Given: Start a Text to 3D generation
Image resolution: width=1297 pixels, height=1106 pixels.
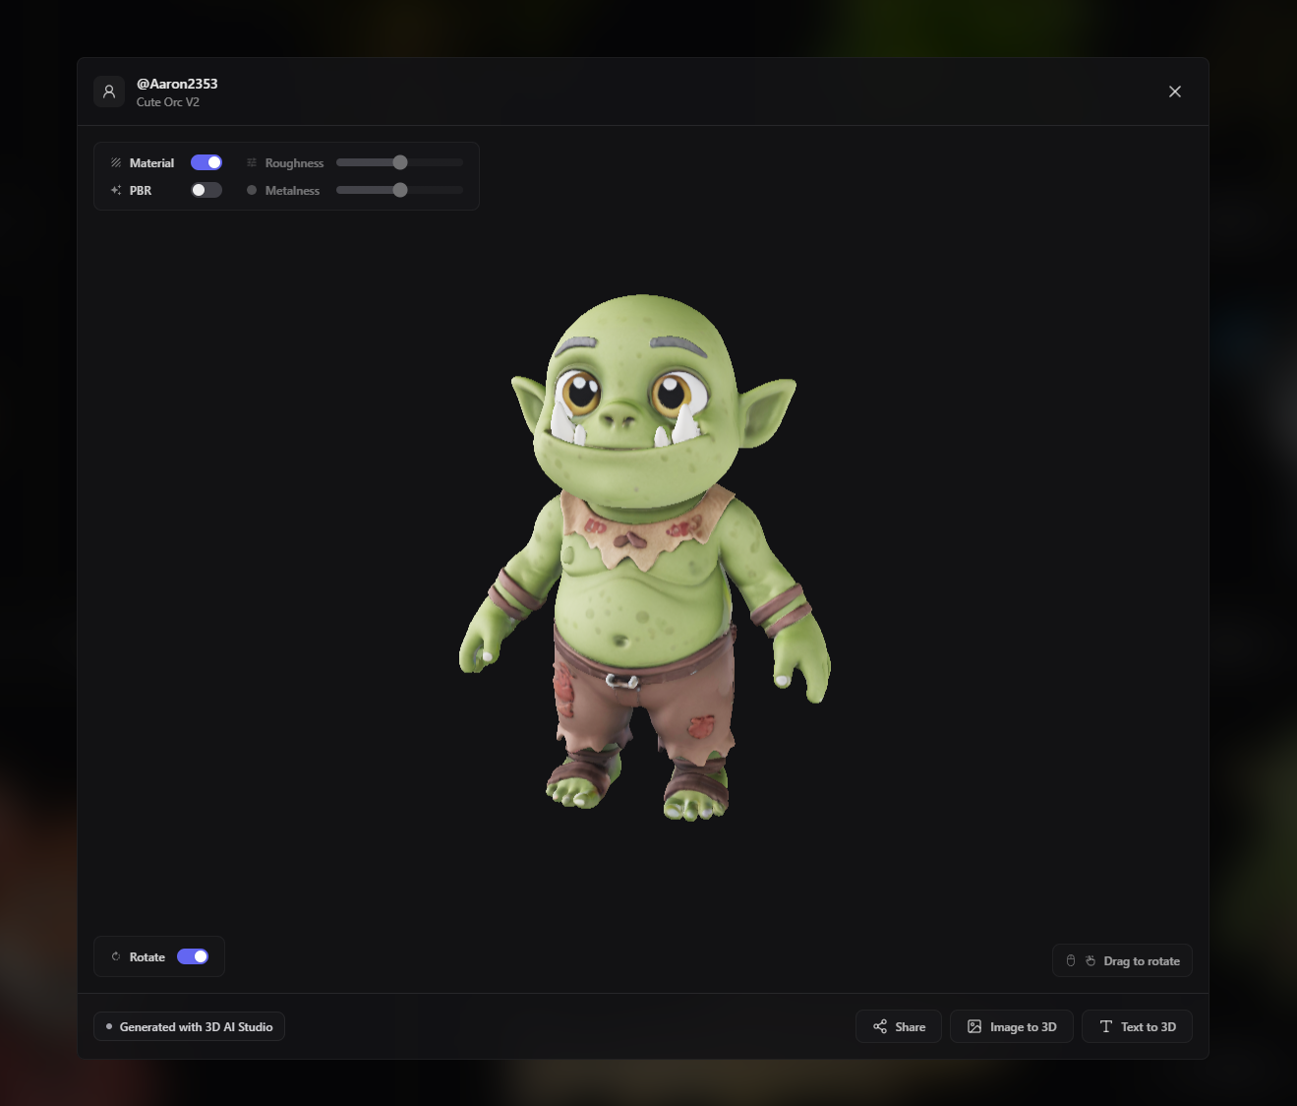Looking at the screenshot, I should click(1137, 1026).
